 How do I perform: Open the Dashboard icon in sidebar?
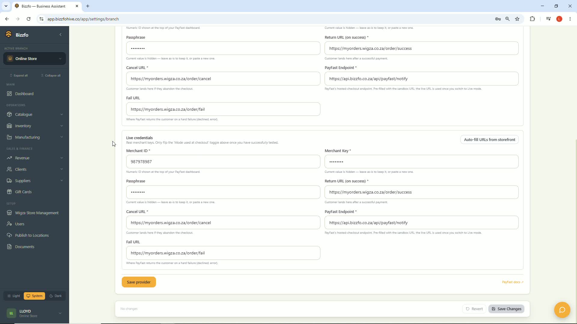(x=9, y=94)
